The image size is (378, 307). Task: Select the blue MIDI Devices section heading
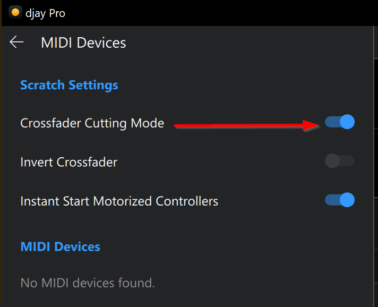click(60, 246)
